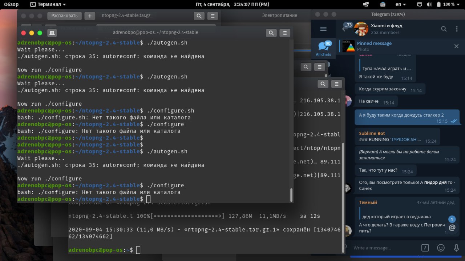Click line 'bash: ./configure.sh: Нет такого файла'
The image size is (465, 261).
(x=104, y=118)
